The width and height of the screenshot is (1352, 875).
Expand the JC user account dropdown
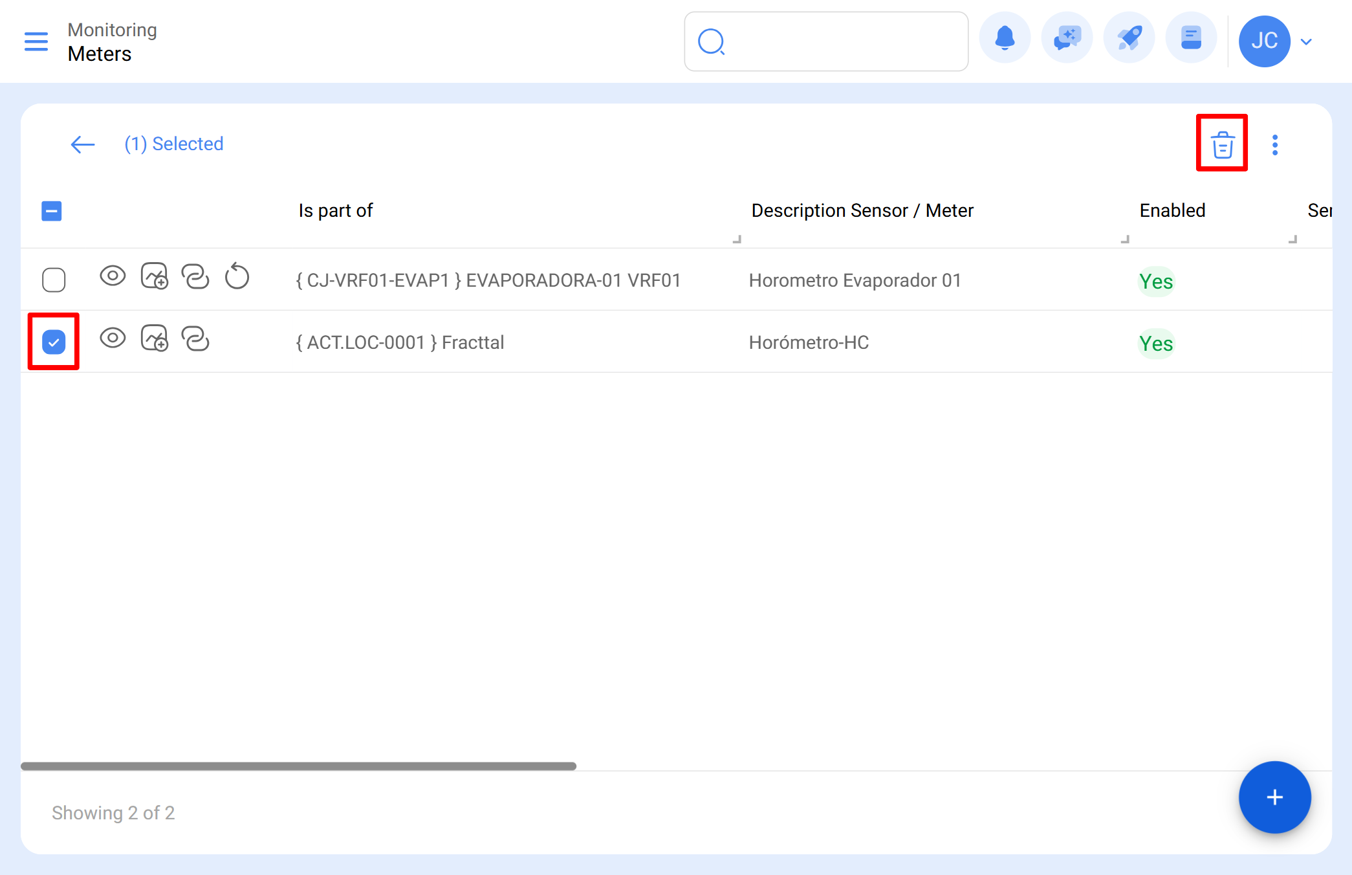[x=1306, y=41]
